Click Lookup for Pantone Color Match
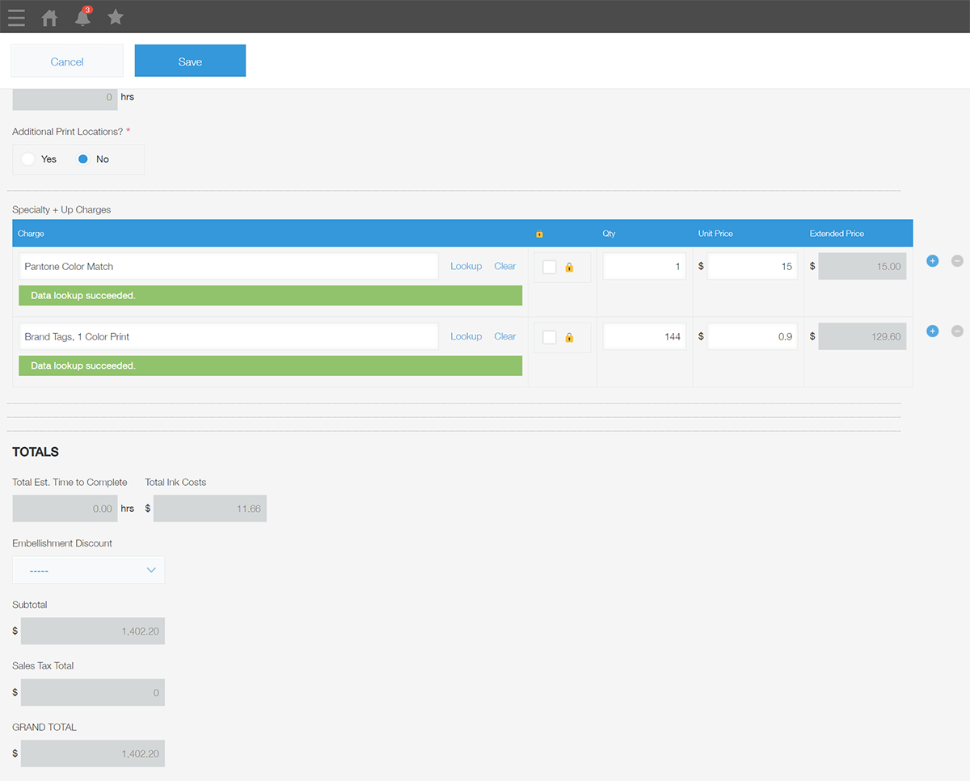 466,266
